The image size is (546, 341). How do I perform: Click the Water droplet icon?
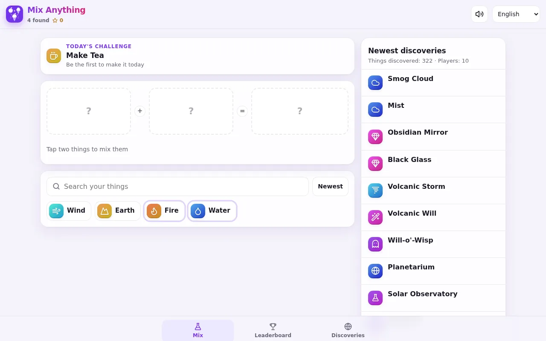point(198,211)
